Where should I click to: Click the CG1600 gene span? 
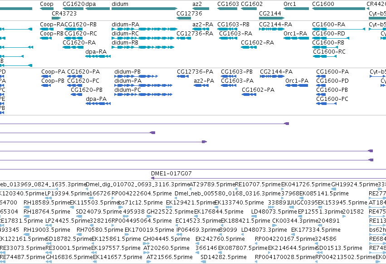(339, 9)
